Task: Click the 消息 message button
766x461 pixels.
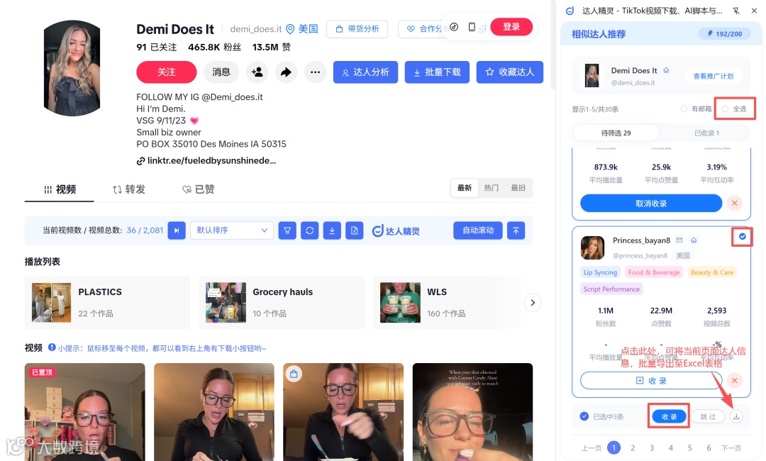Action: (221, 72)
